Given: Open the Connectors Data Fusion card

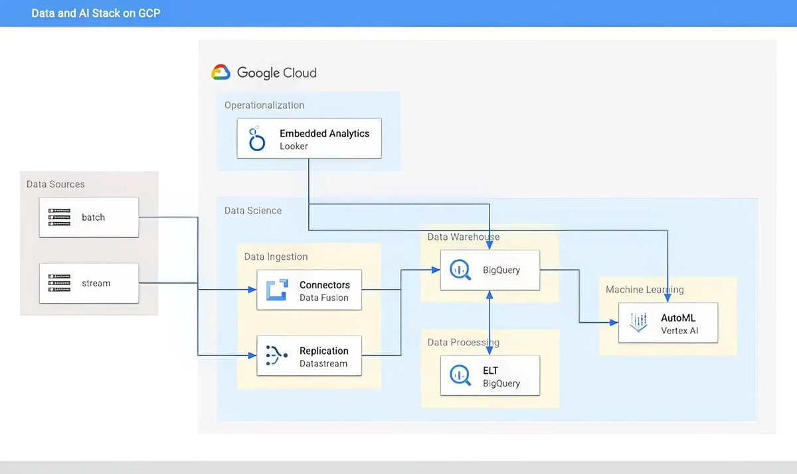Looking at the screenshot, I should coord(309,289).
